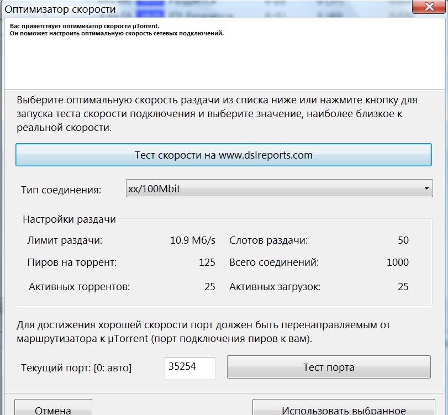Apply settings with Использовать выбранное
Screen dimensions: 448x415
coord(344,409)
